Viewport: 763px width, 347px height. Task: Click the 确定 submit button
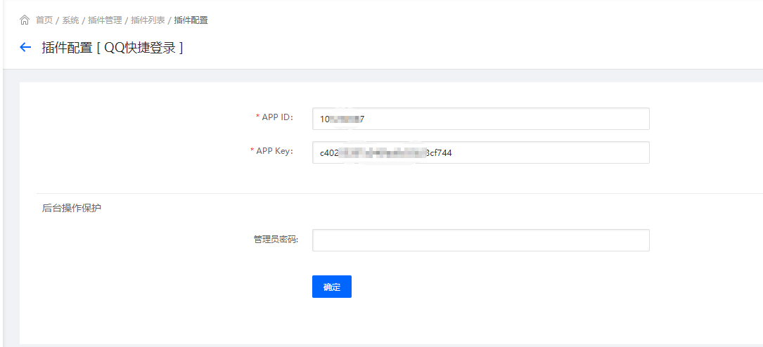pyautogui.click(x=332, y=287)
